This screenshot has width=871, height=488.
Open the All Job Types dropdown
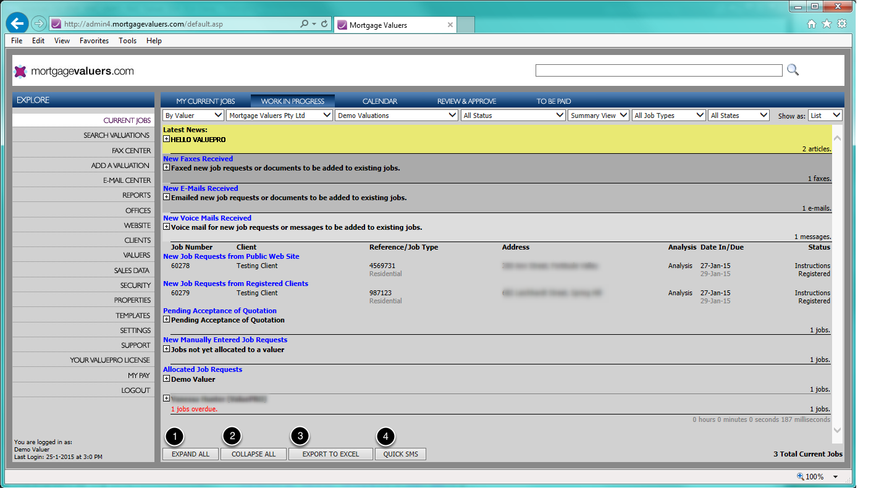click(x=669, y=116)
